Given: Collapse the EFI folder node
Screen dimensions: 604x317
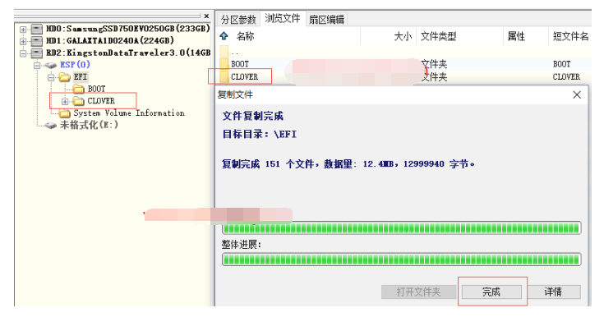Looking at the screenshot, I should click(51, 77).
